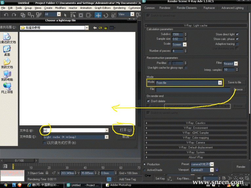
Task: Open the Rendering menu
Action: click(x=119, y=8)
